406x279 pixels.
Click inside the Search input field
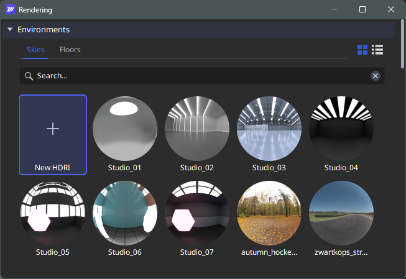(x=199, y=76)
